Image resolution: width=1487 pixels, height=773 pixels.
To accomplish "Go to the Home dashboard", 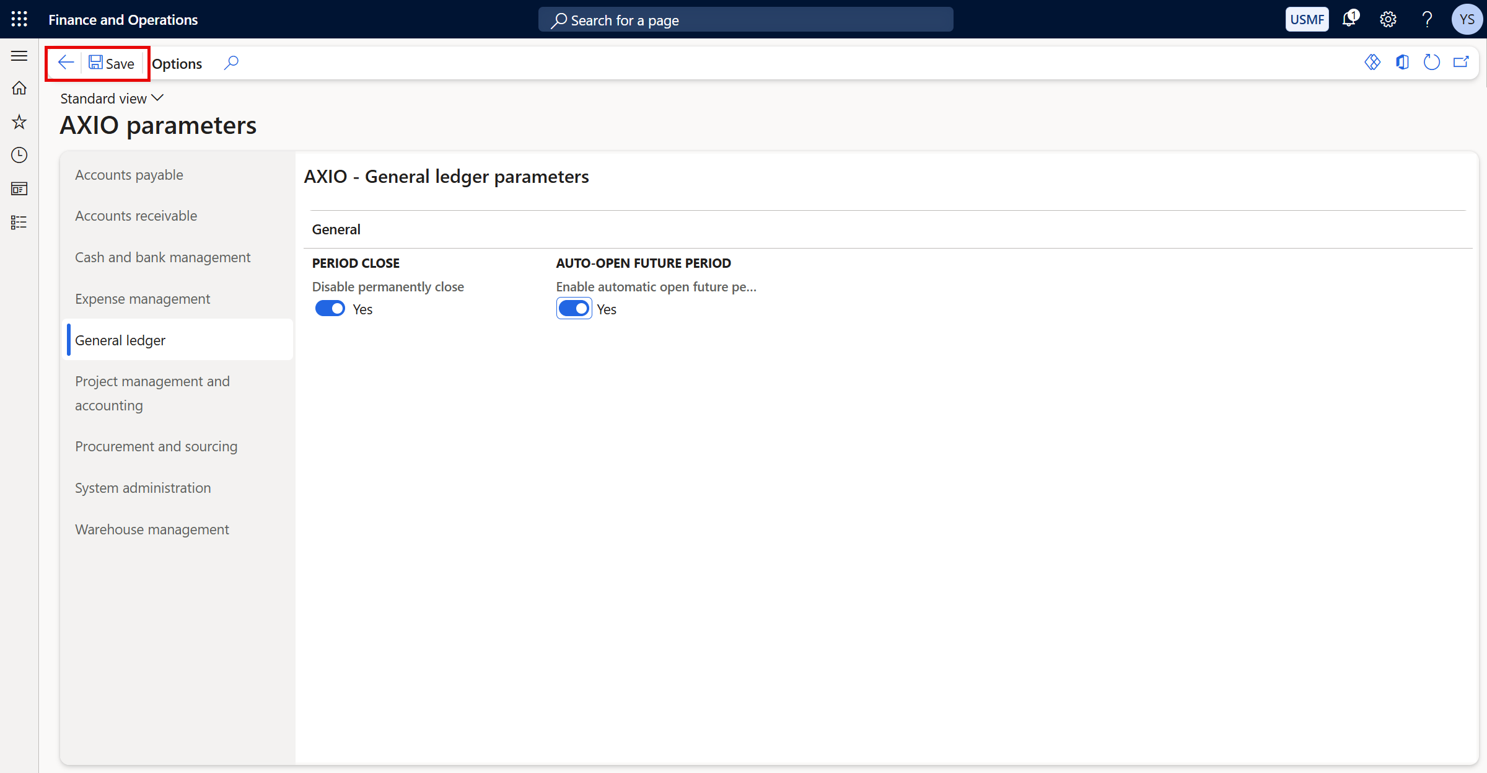I will (19, 89).
